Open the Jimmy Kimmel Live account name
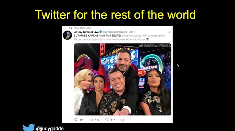235x131 pixels. point(86,32)
